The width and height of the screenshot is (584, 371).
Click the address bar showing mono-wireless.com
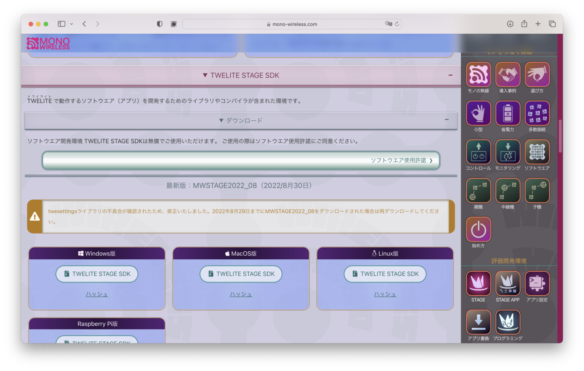point(292,24)
